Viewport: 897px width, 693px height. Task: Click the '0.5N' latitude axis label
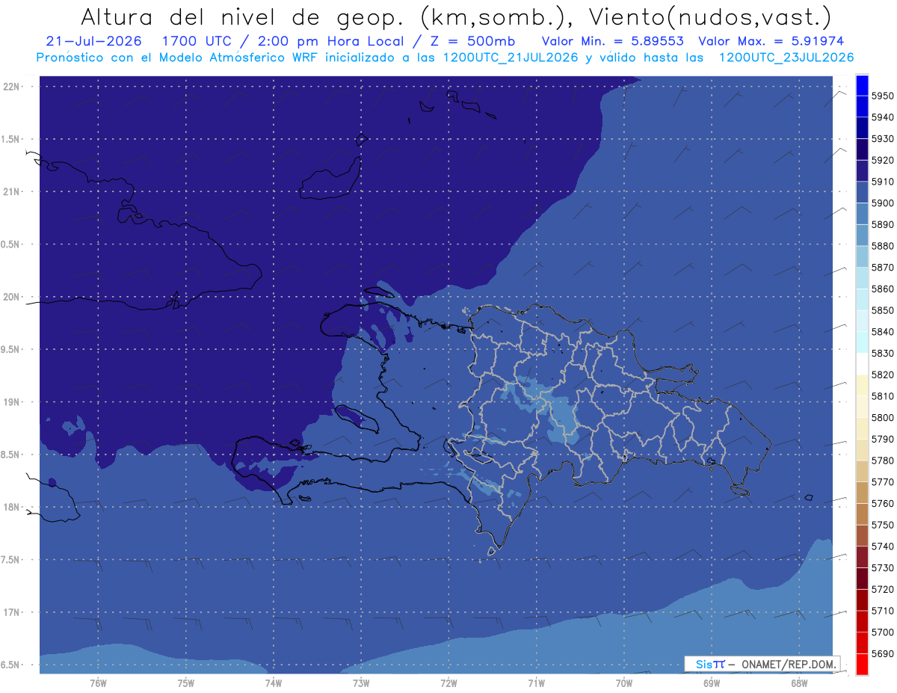point(11,244)
